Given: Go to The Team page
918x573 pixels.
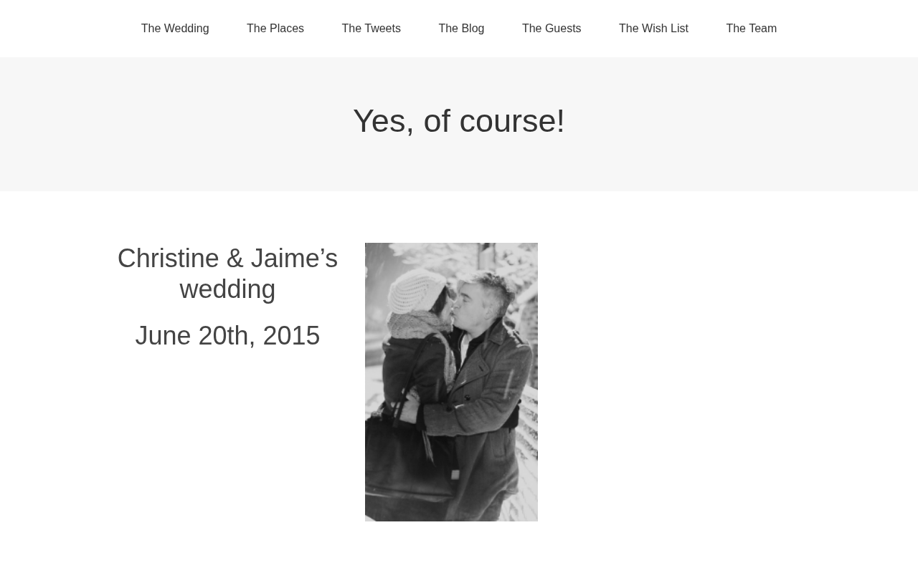Looking at the screenshot, I should [751, 29].
